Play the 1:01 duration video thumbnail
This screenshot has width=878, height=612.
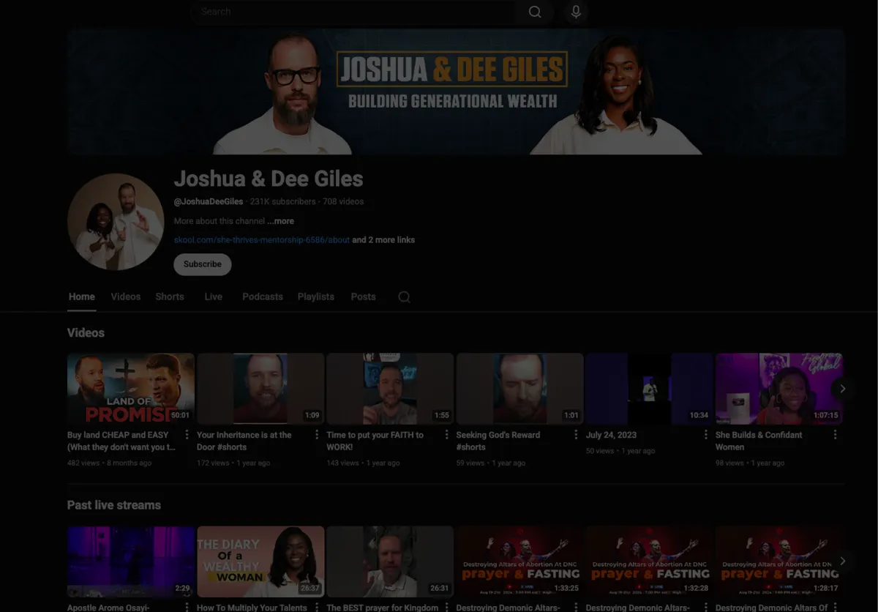tap(519, 389)
